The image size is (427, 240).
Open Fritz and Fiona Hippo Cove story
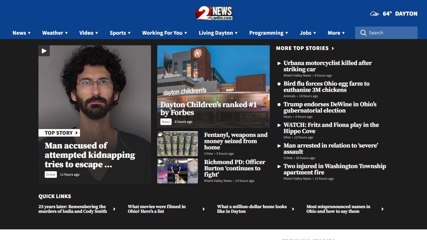point(331,128)
